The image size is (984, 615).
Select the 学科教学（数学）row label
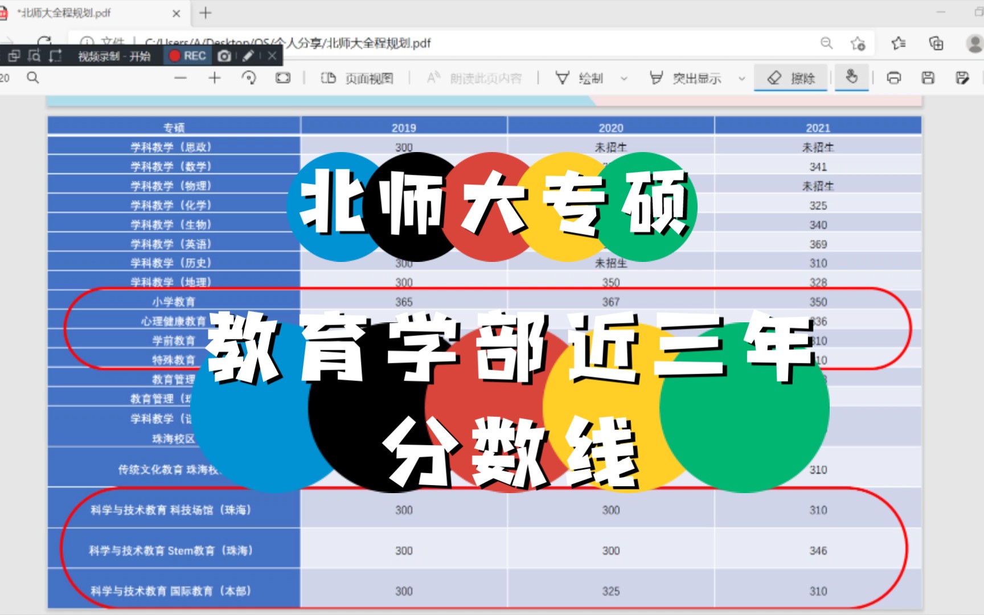coord(171,166)
